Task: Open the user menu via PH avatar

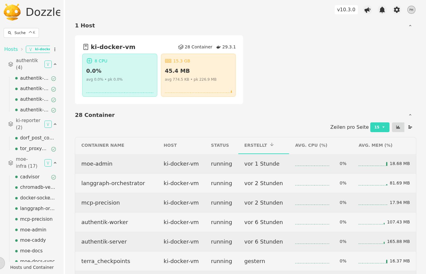Action: pos(411,9)
